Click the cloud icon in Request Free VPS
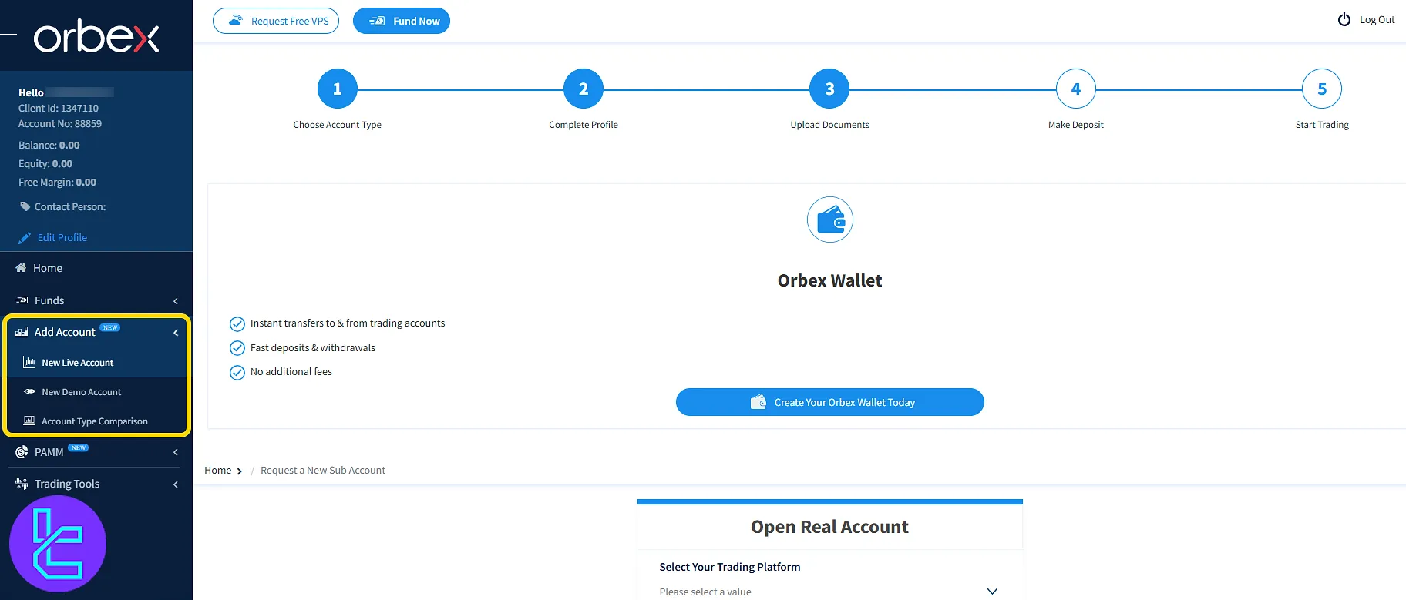This screenshot has width=1406, height=600. point(236,21)
